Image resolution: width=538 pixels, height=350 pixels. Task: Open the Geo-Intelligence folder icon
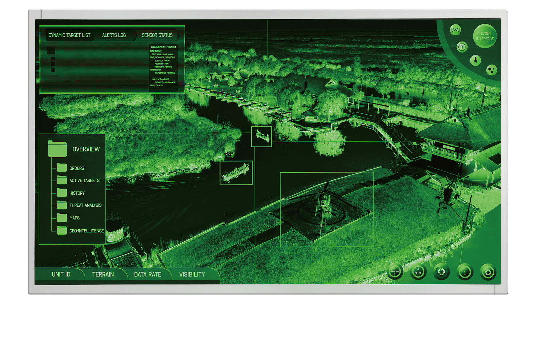click(x=62, y=230)
